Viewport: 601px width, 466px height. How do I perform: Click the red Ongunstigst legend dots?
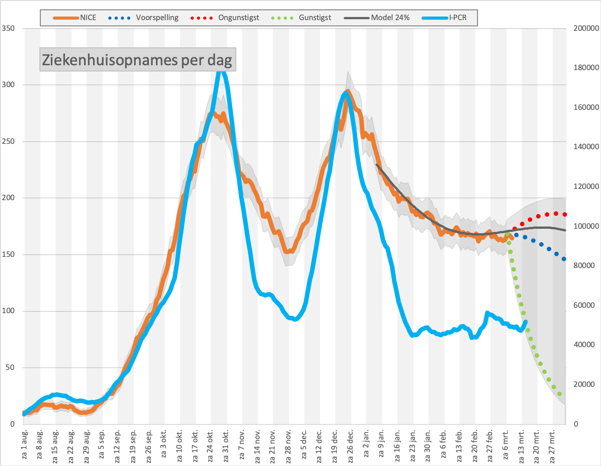pos(202,18)
